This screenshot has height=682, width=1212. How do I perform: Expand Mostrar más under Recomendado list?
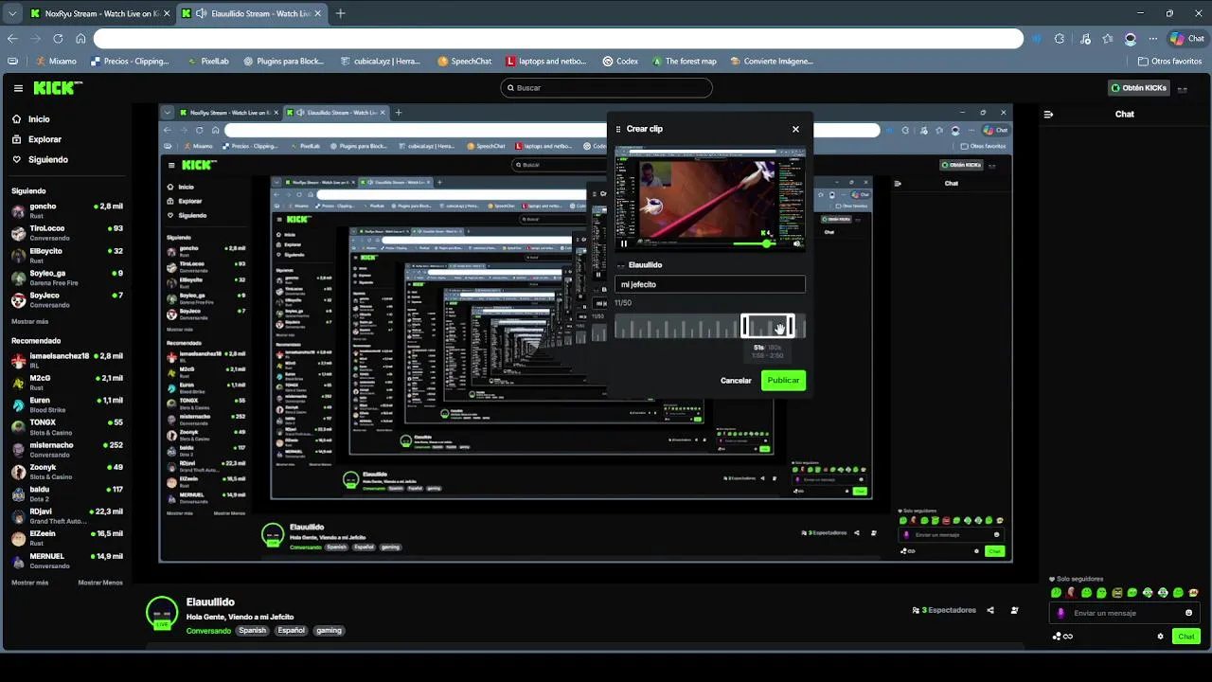[x=29, y=583]
